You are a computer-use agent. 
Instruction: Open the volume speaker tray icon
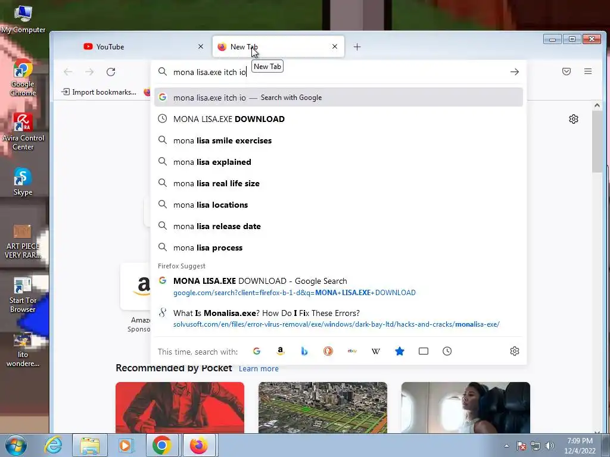pyautogui.click(x=550, y=446)
